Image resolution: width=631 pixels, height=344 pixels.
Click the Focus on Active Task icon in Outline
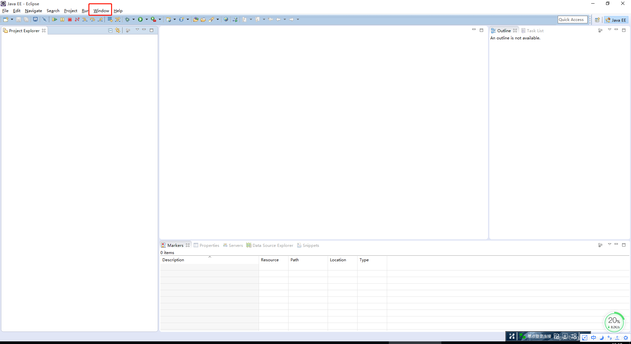click(600, 31)
